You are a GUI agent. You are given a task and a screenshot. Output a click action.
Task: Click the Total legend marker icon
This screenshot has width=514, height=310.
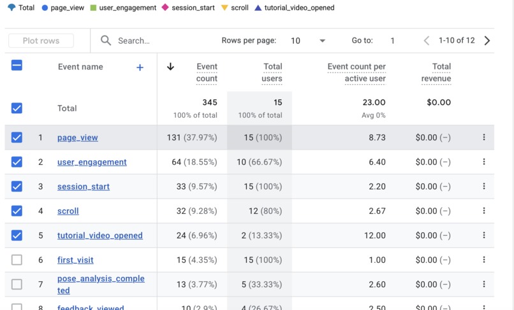(x=11, y=7)
